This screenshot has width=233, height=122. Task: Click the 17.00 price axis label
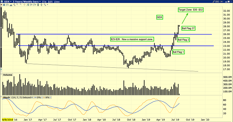pyautogui.click(x=227, y=69)
